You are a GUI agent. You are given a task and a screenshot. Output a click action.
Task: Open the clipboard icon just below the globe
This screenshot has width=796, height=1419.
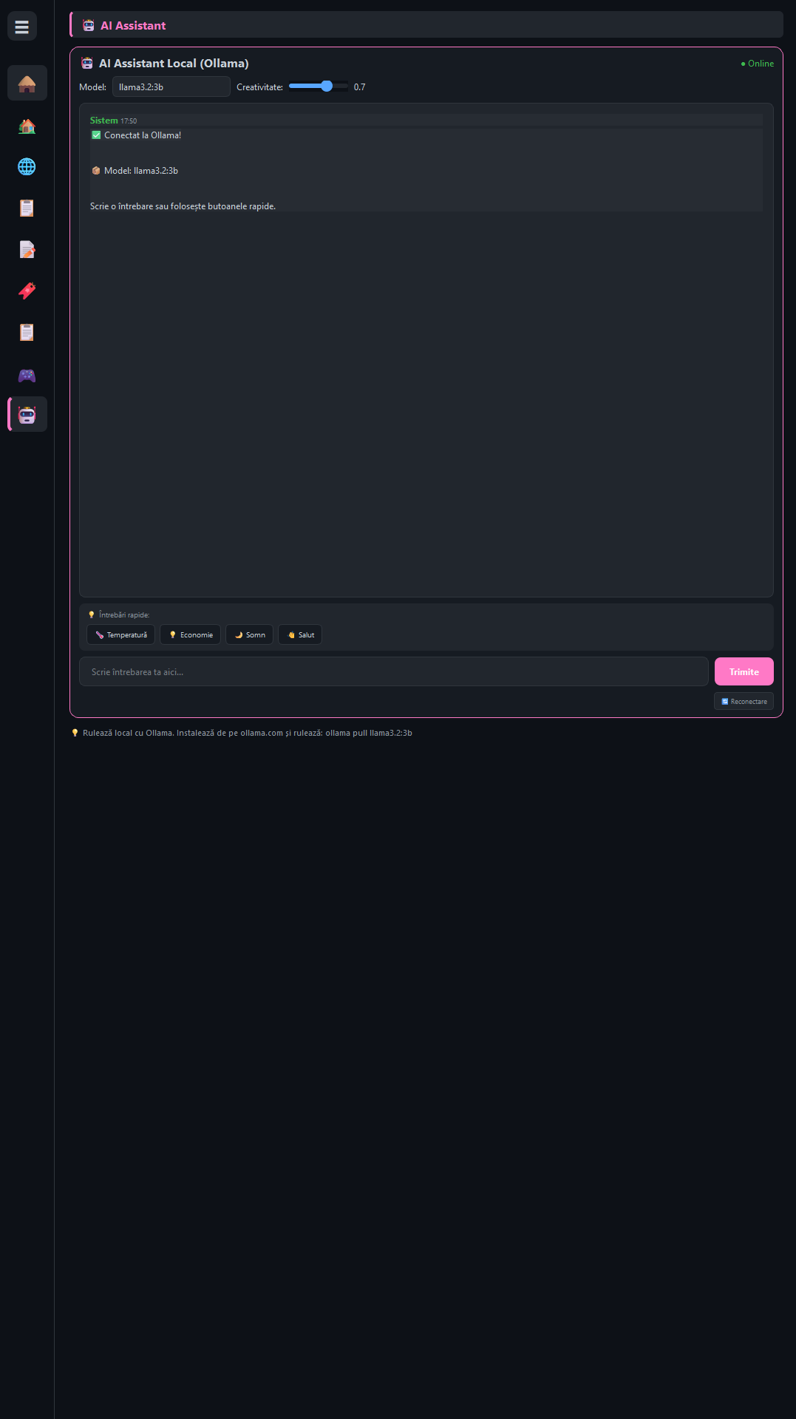[x=27, y=208]
